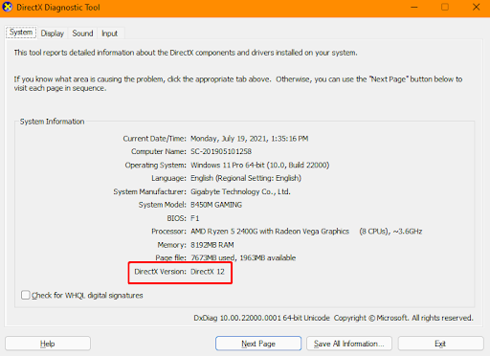Click the DirectX 12 version value
Screen dimensions: 490x356
pos(208,272)
